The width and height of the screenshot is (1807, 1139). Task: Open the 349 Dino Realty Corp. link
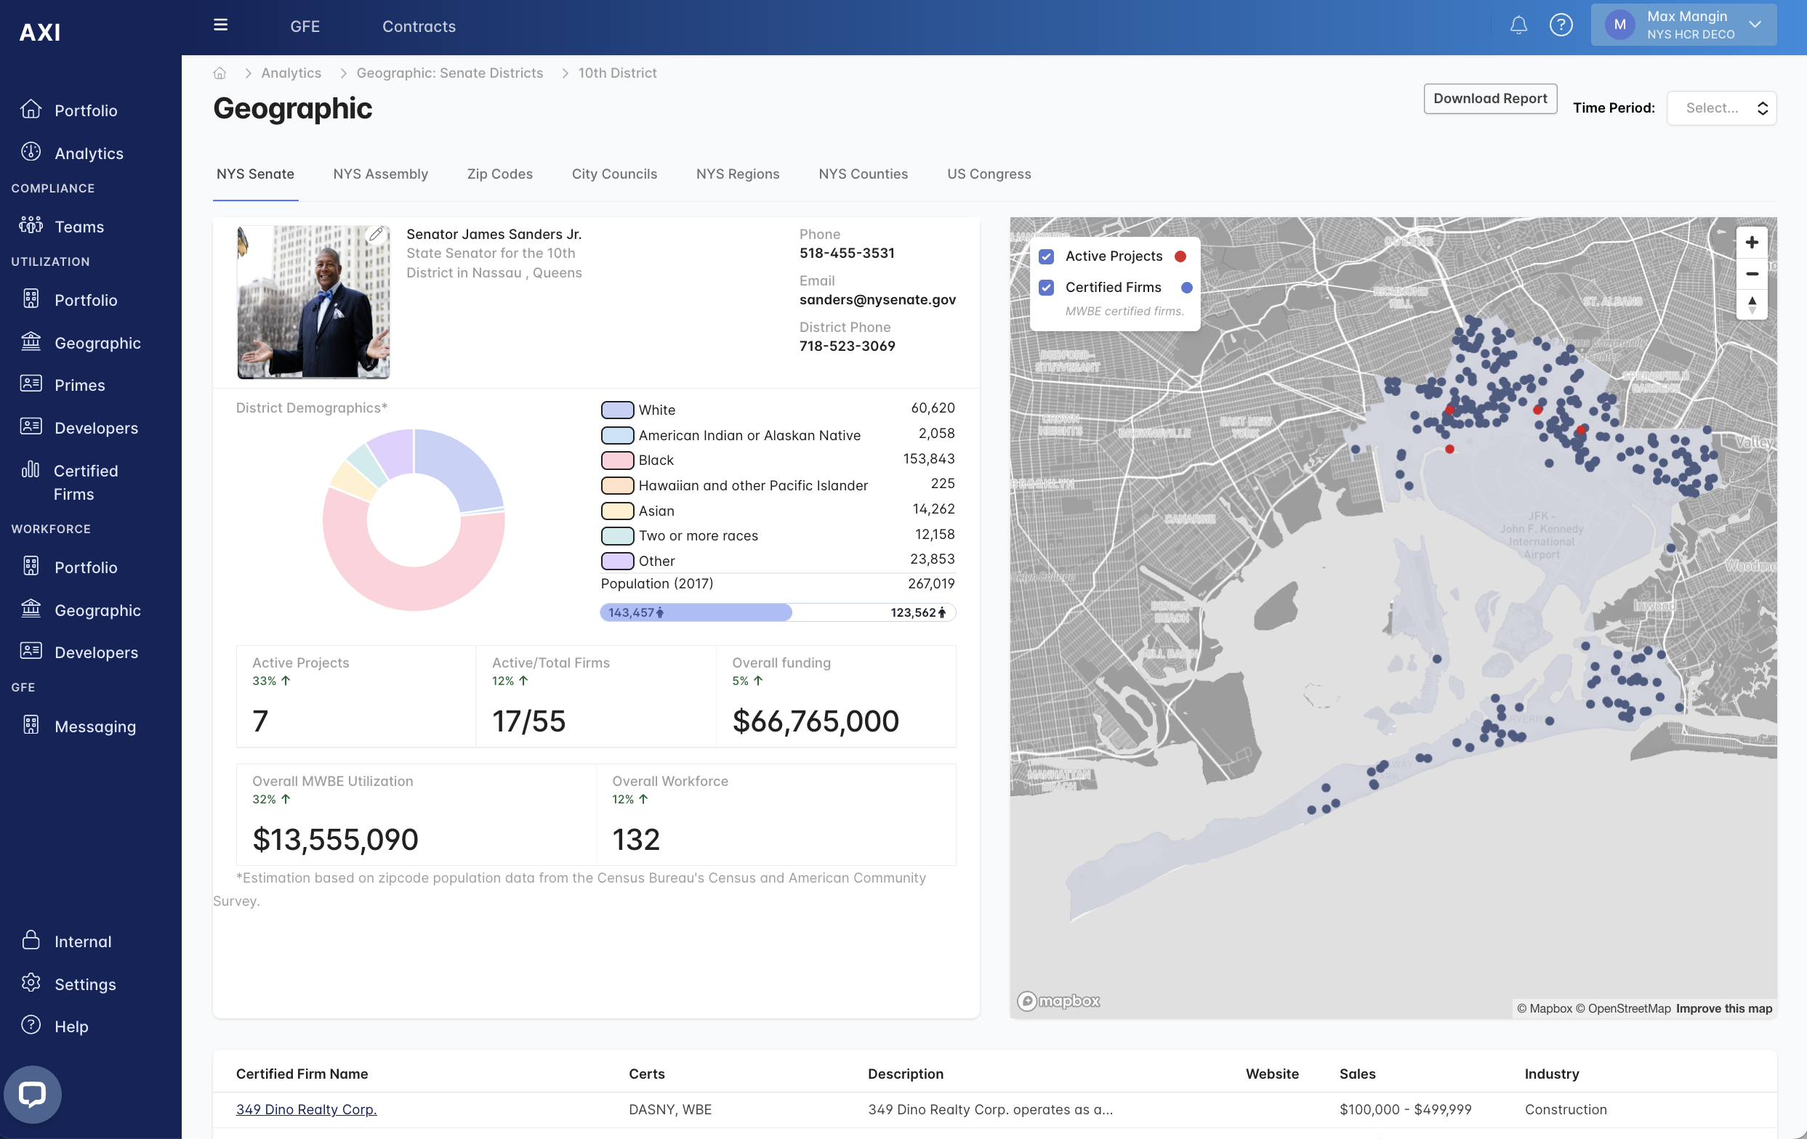point(306,1108)
